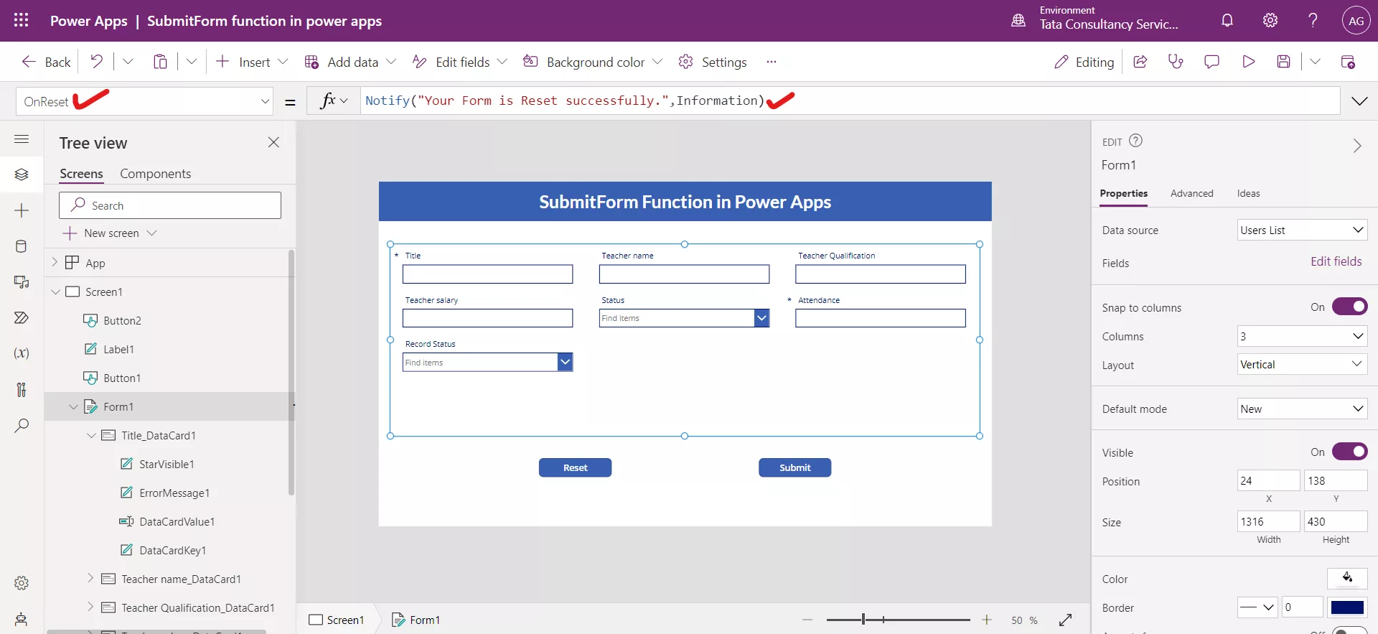Open the dark blue border color swatch
Image resolution: width=1378 pixels, height=634 pixels.
[1347, 607]
